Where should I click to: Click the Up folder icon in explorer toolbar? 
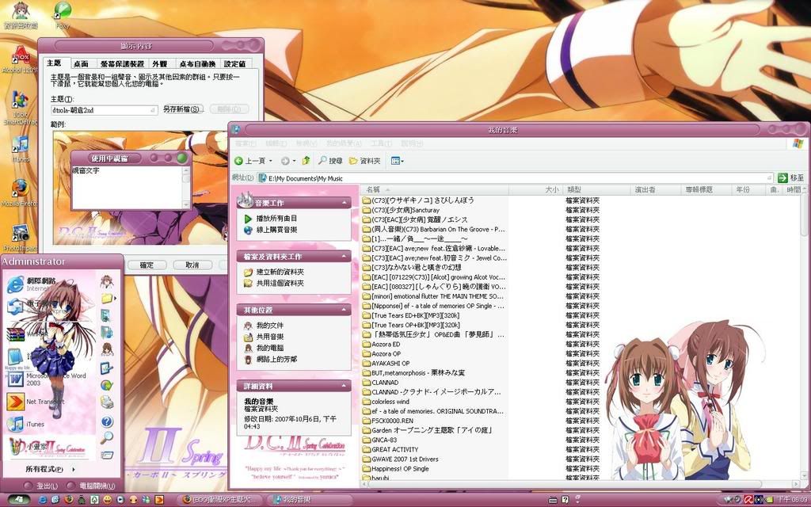(x=307, y=161)
